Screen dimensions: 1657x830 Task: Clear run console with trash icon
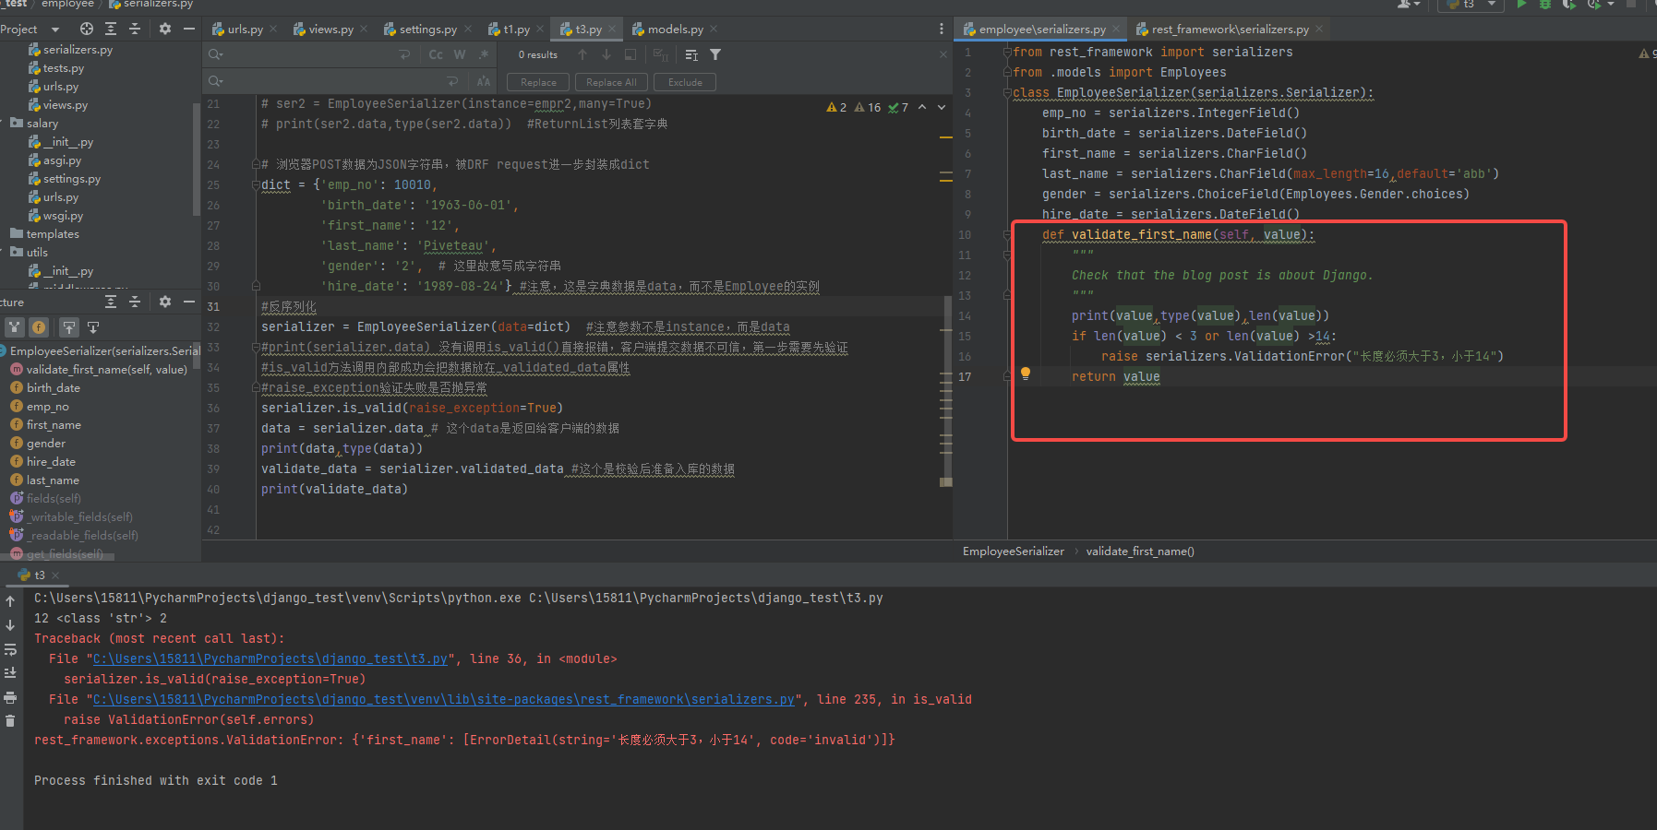tap(10, 720)
